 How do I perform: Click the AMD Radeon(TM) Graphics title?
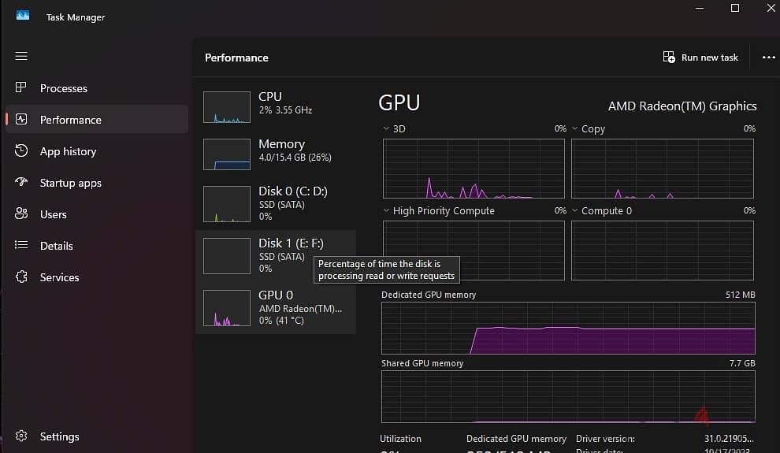point(682,106)
